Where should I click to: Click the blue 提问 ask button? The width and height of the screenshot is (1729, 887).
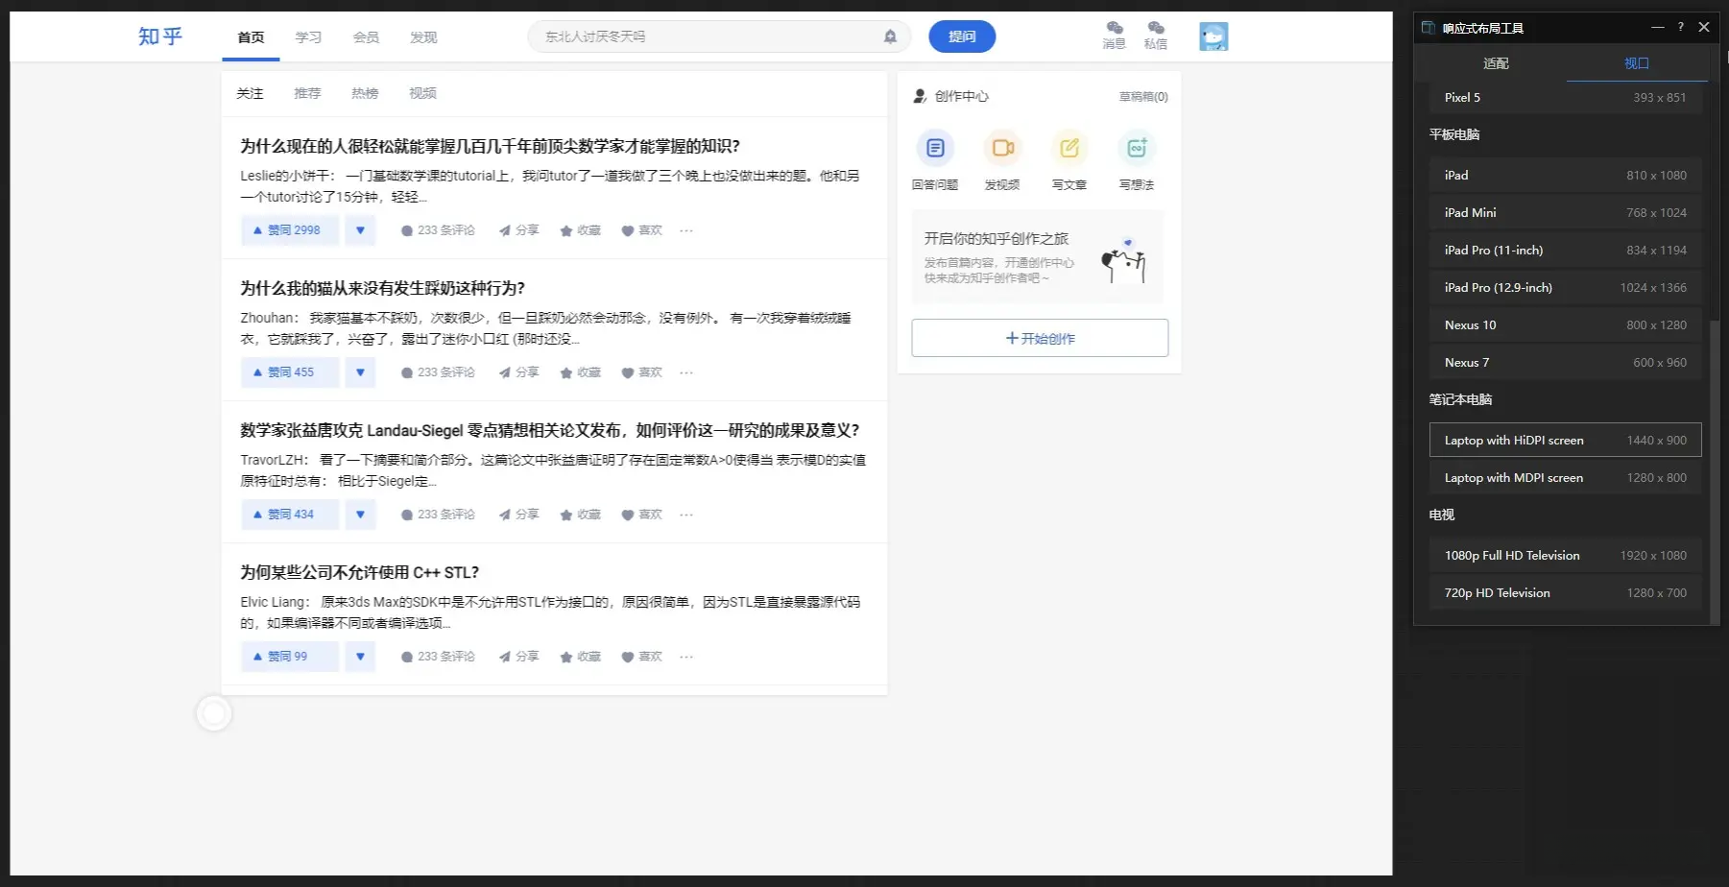[x=962, y=36]
